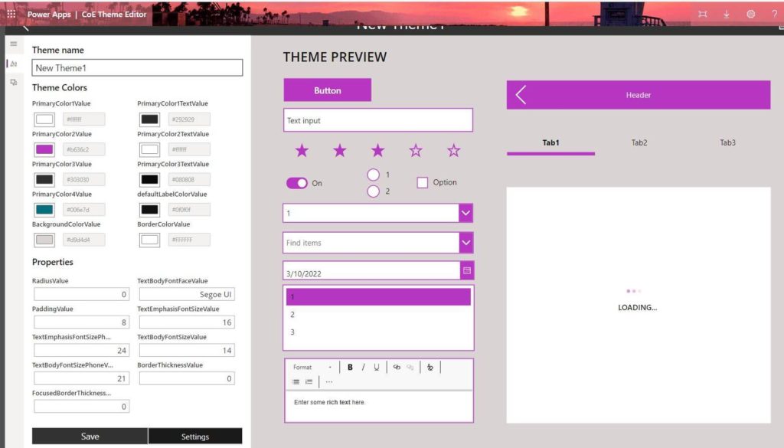Apply italic in the rich text editor
784x448 pixels.
[363, 367]
